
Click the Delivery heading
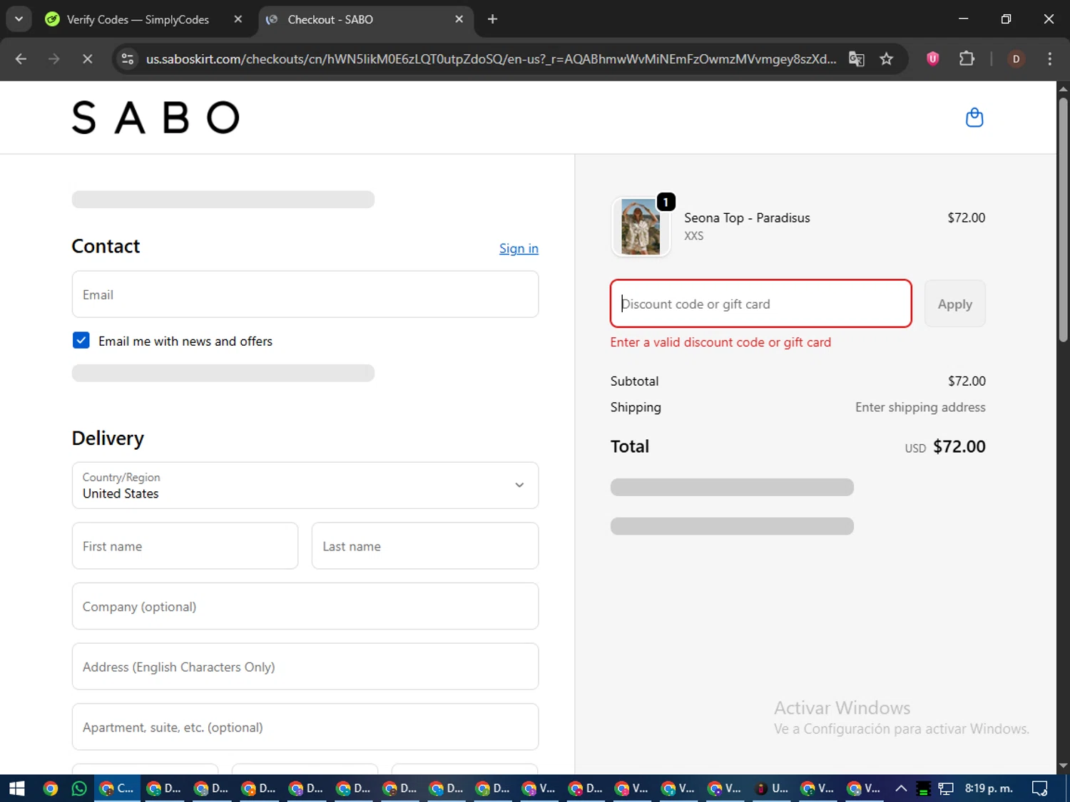[x=108, y=438]
